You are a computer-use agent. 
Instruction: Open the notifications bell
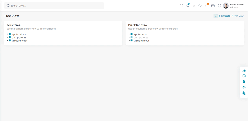coord(188,5)
